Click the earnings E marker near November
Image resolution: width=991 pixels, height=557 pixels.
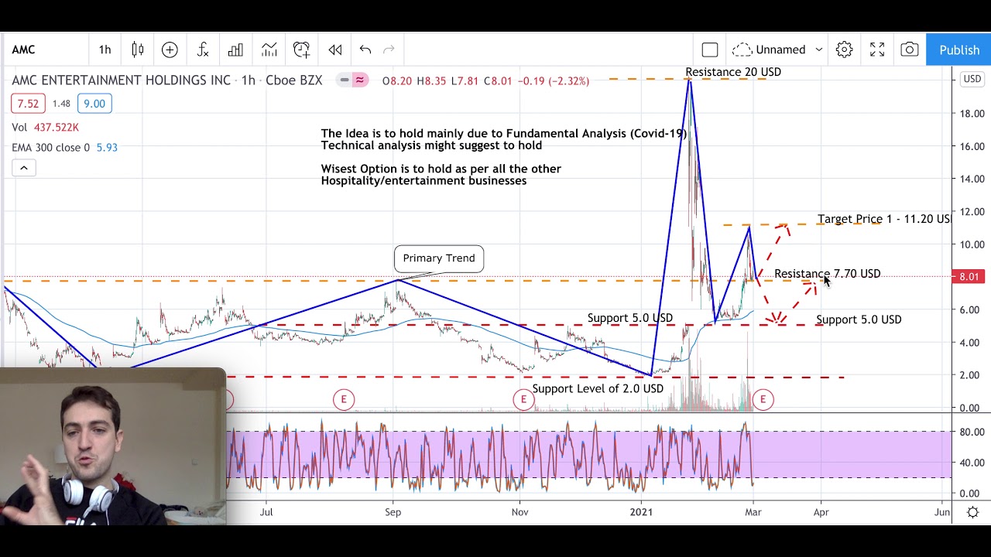click(523, 399)
